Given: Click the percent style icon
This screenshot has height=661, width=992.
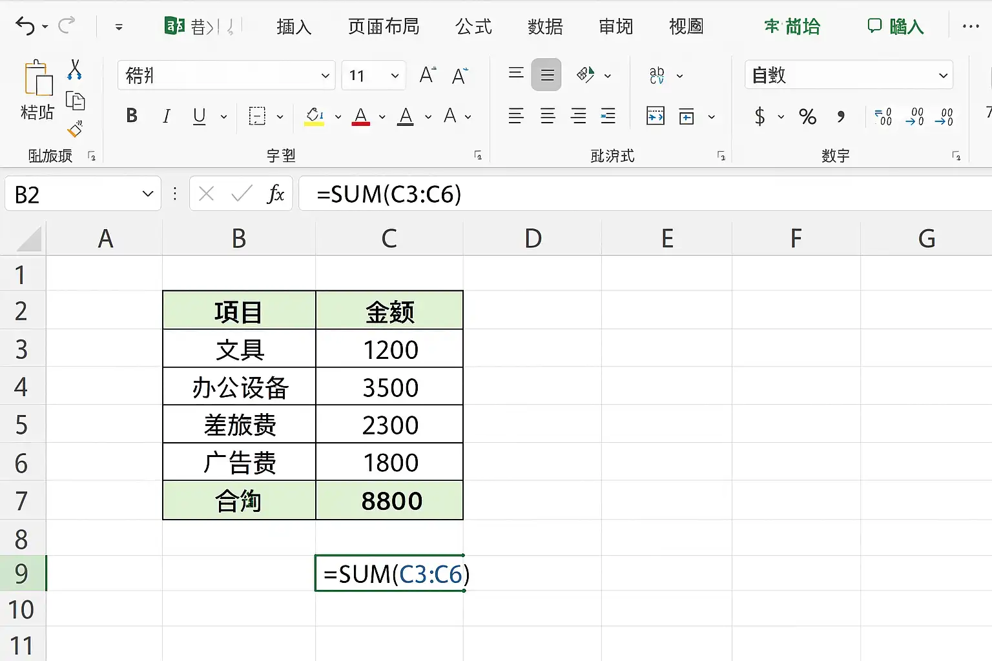Looking at the screenshot, I should (807, 117).
